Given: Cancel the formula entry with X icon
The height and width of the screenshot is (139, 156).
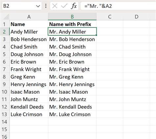Looking at the screenshot, I should point(55,6).
